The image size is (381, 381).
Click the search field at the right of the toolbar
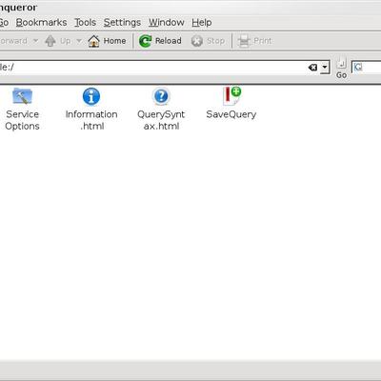(x=367, y=68)
